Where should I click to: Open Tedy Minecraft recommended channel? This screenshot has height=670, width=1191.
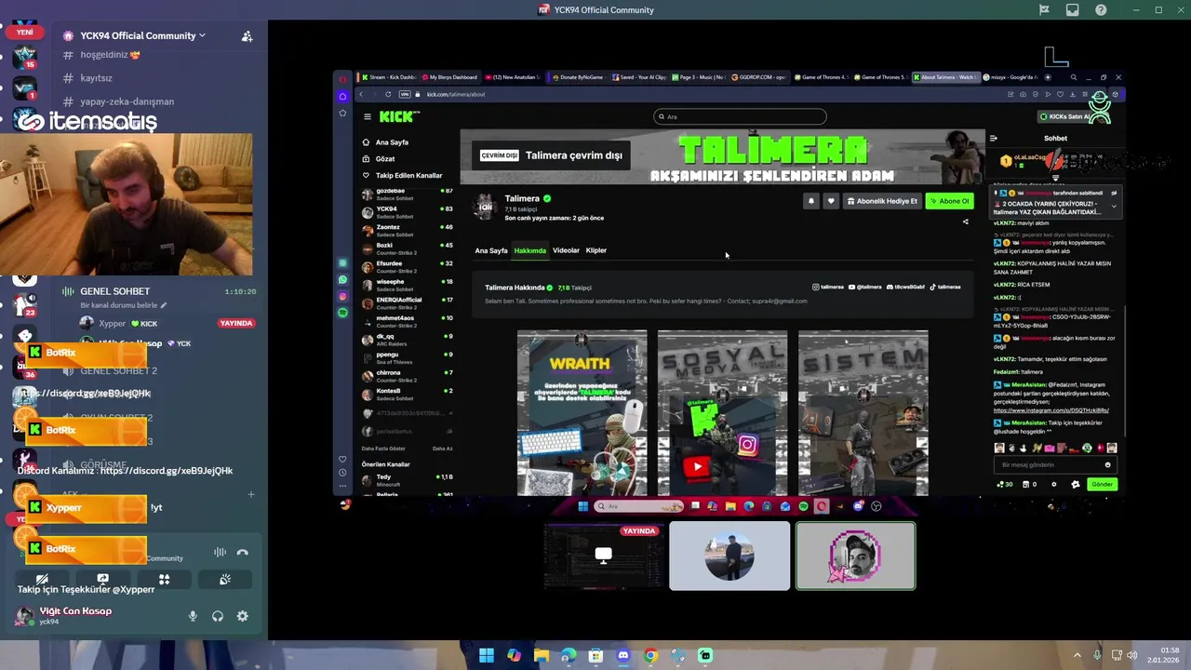408,480
